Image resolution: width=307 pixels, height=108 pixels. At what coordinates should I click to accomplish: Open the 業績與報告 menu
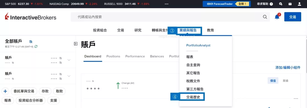click(x=188, y=30)
